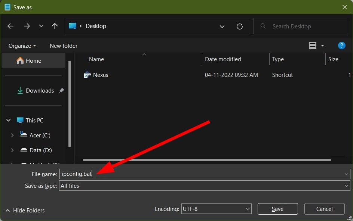
Task: Click the Cancel button
Action: (x=324, y=209)
